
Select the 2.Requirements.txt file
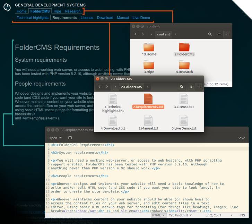click(x=148, y=101)
